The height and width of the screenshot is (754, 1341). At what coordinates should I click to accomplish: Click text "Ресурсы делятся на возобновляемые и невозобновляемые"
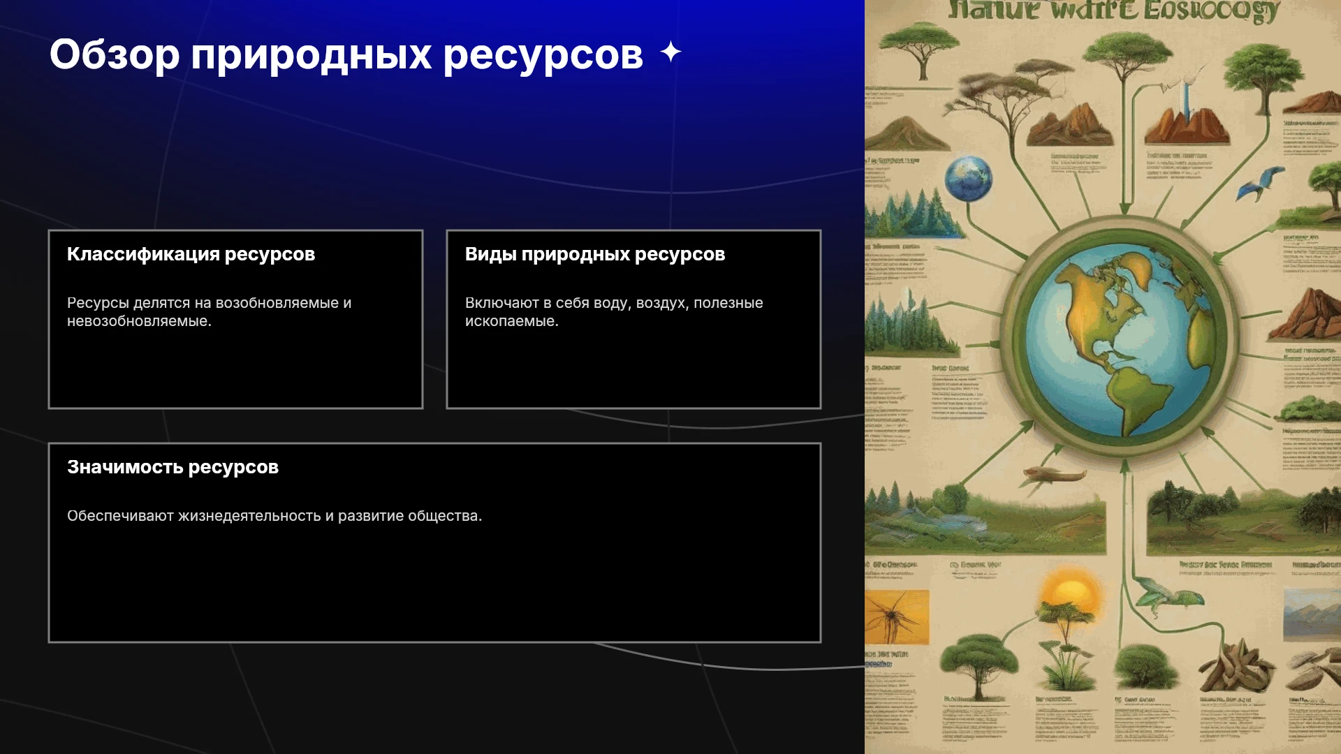click(210, 312)
